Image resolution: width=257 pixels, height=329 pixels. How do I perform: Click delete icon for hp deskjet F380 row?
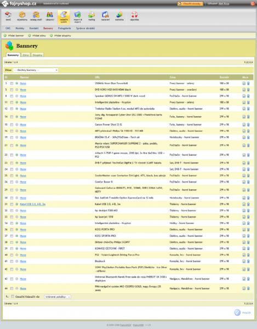click(248, 211)
